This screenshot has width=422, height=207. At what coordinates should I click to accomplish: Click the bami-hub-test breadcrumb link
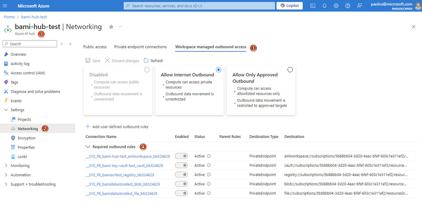34,17
